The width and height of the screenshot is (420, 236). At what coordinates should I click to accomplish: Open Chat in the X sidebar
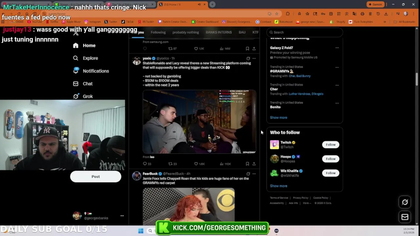pos(83,84)
